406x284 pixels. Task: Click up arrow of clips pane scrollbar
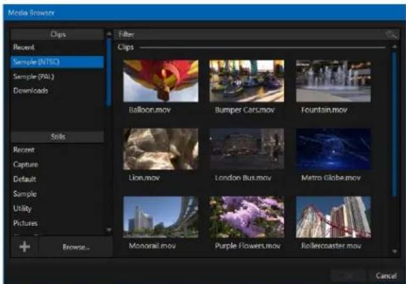tap(395, 47)
